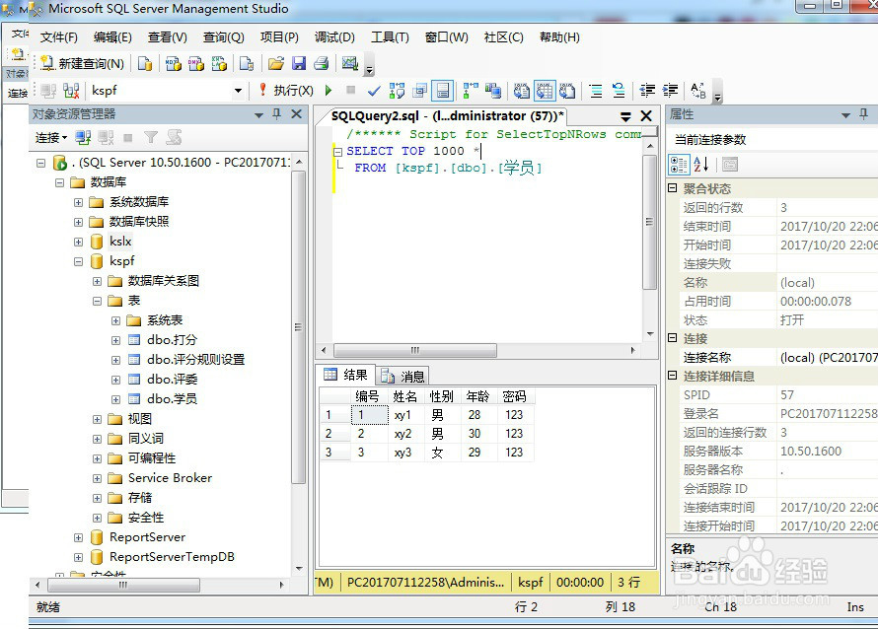This screenshot has height=629, width=878.
Task: Pin the 对象资源管理器 panel
Action: [276, 114]
